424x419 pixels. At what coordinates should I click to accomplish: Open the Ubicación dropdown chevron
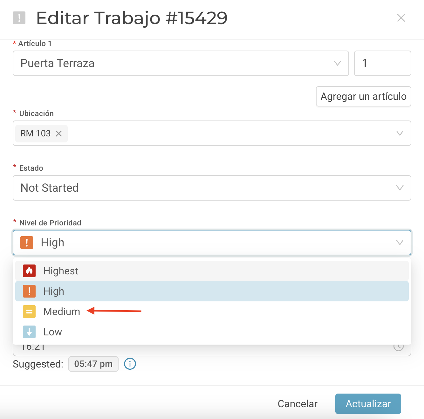(400, 133)
